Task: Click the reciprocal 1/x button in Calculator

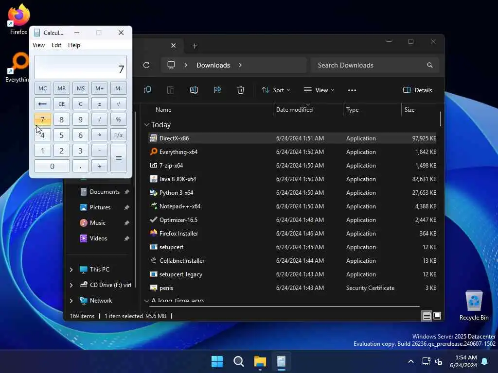Action: click(x=119, y=135)
